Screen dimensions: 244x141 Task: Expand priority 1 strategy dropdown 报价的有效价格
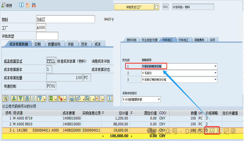point(215,66)
